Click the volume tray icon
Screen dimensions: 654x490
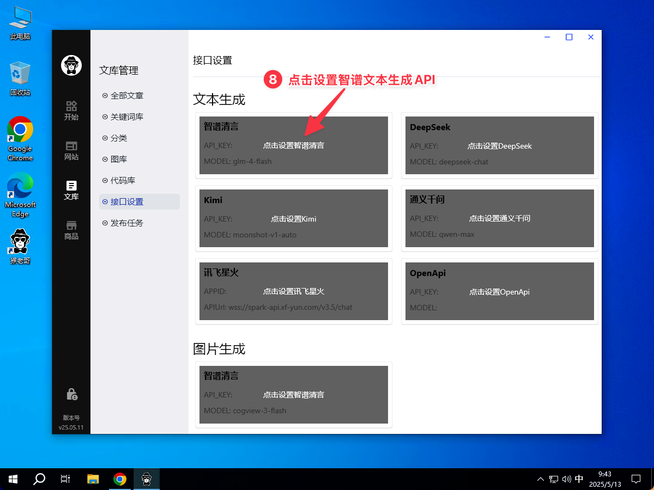click(x=567, y=479)
